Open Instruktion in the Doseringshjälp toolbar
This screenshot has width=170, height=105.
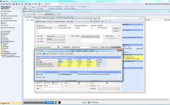coord(69,54)
